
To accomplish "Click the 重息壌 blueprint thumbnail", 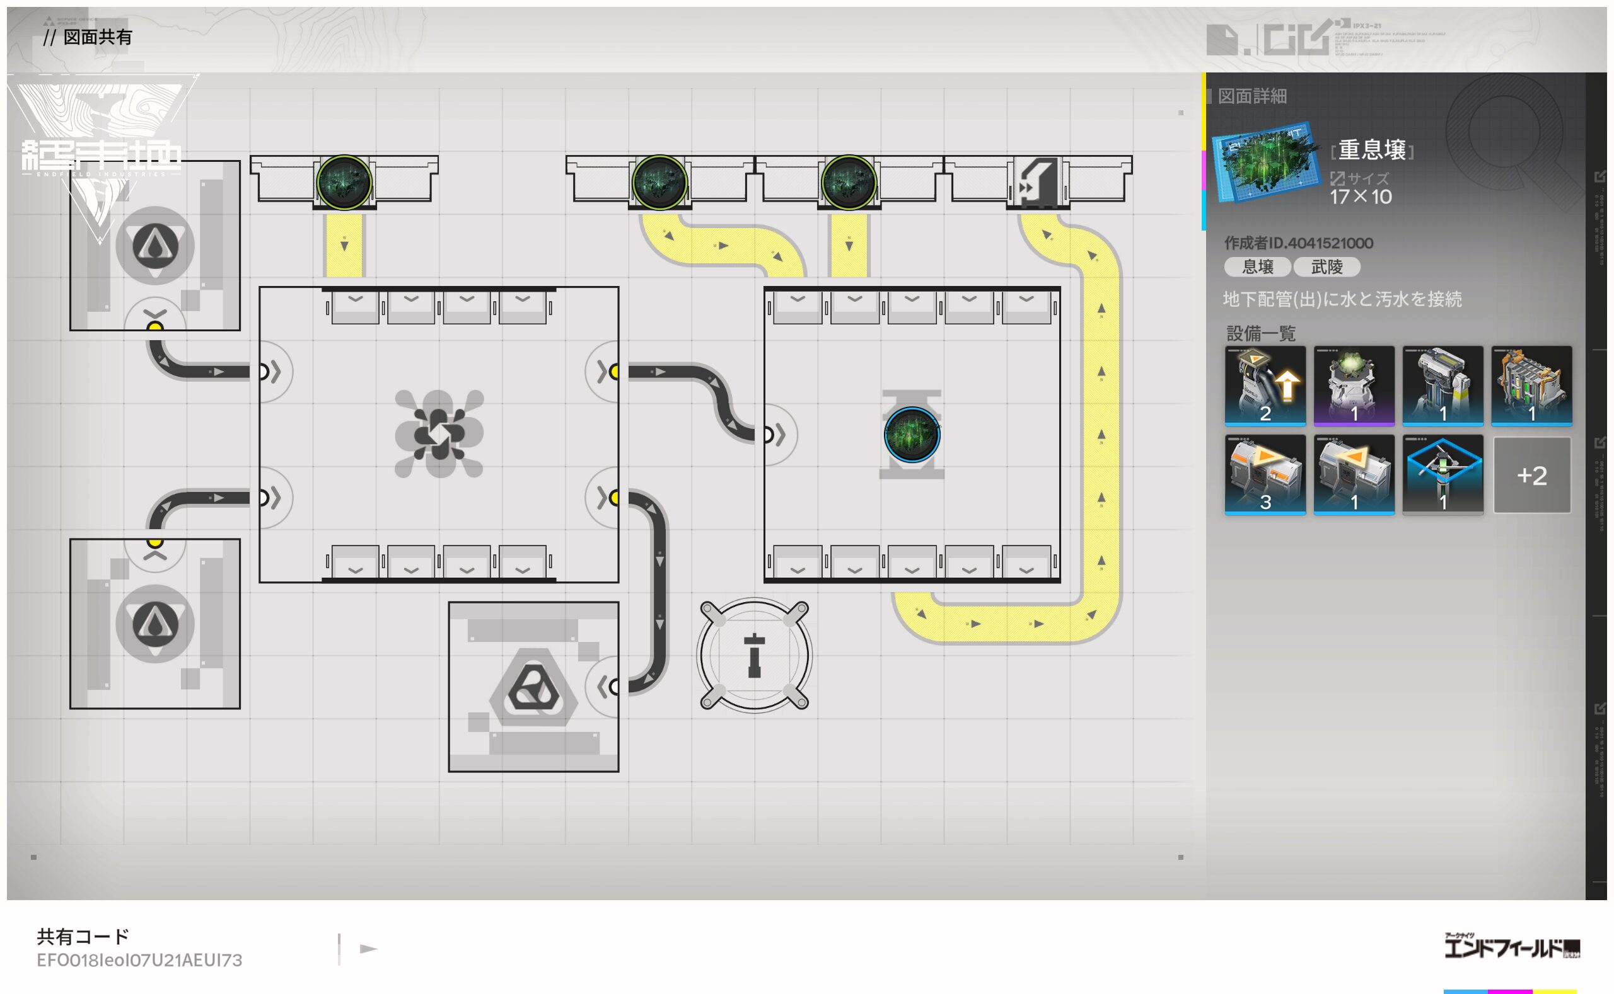I will coord(1266,162).
